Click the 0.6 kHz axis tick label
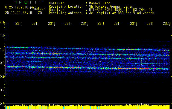The image size is (172, 109). (x=2, y=104)
